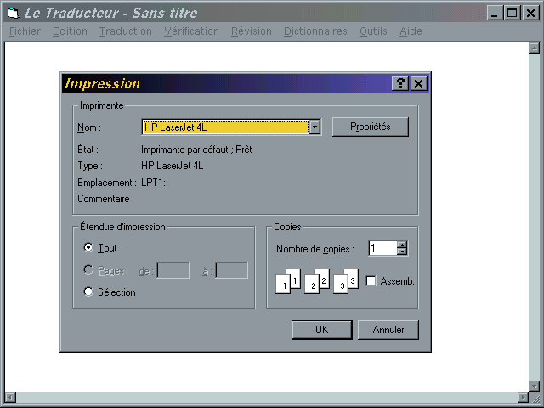Click the 'LPT1:' location text
The width and height of the screenshot is (544, 408).
pyautogui.click(x=153, y=183)
